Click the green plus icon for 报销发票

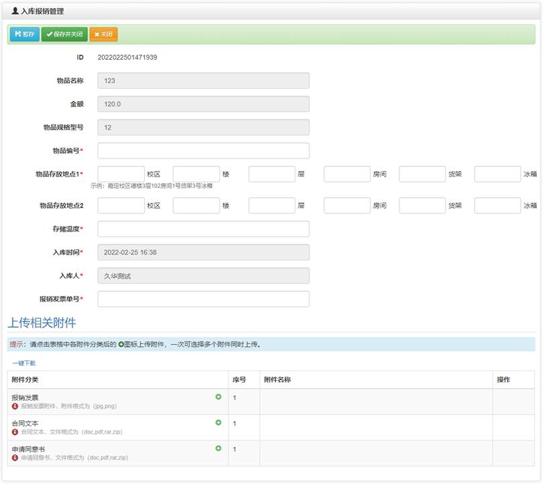coord(218,397)
